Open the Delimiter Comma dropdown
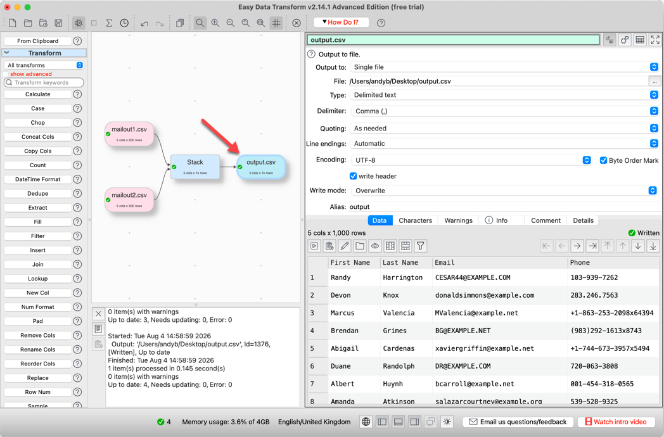Image resolution: width=664 pixels, height=437 pixels. point(504,111)
